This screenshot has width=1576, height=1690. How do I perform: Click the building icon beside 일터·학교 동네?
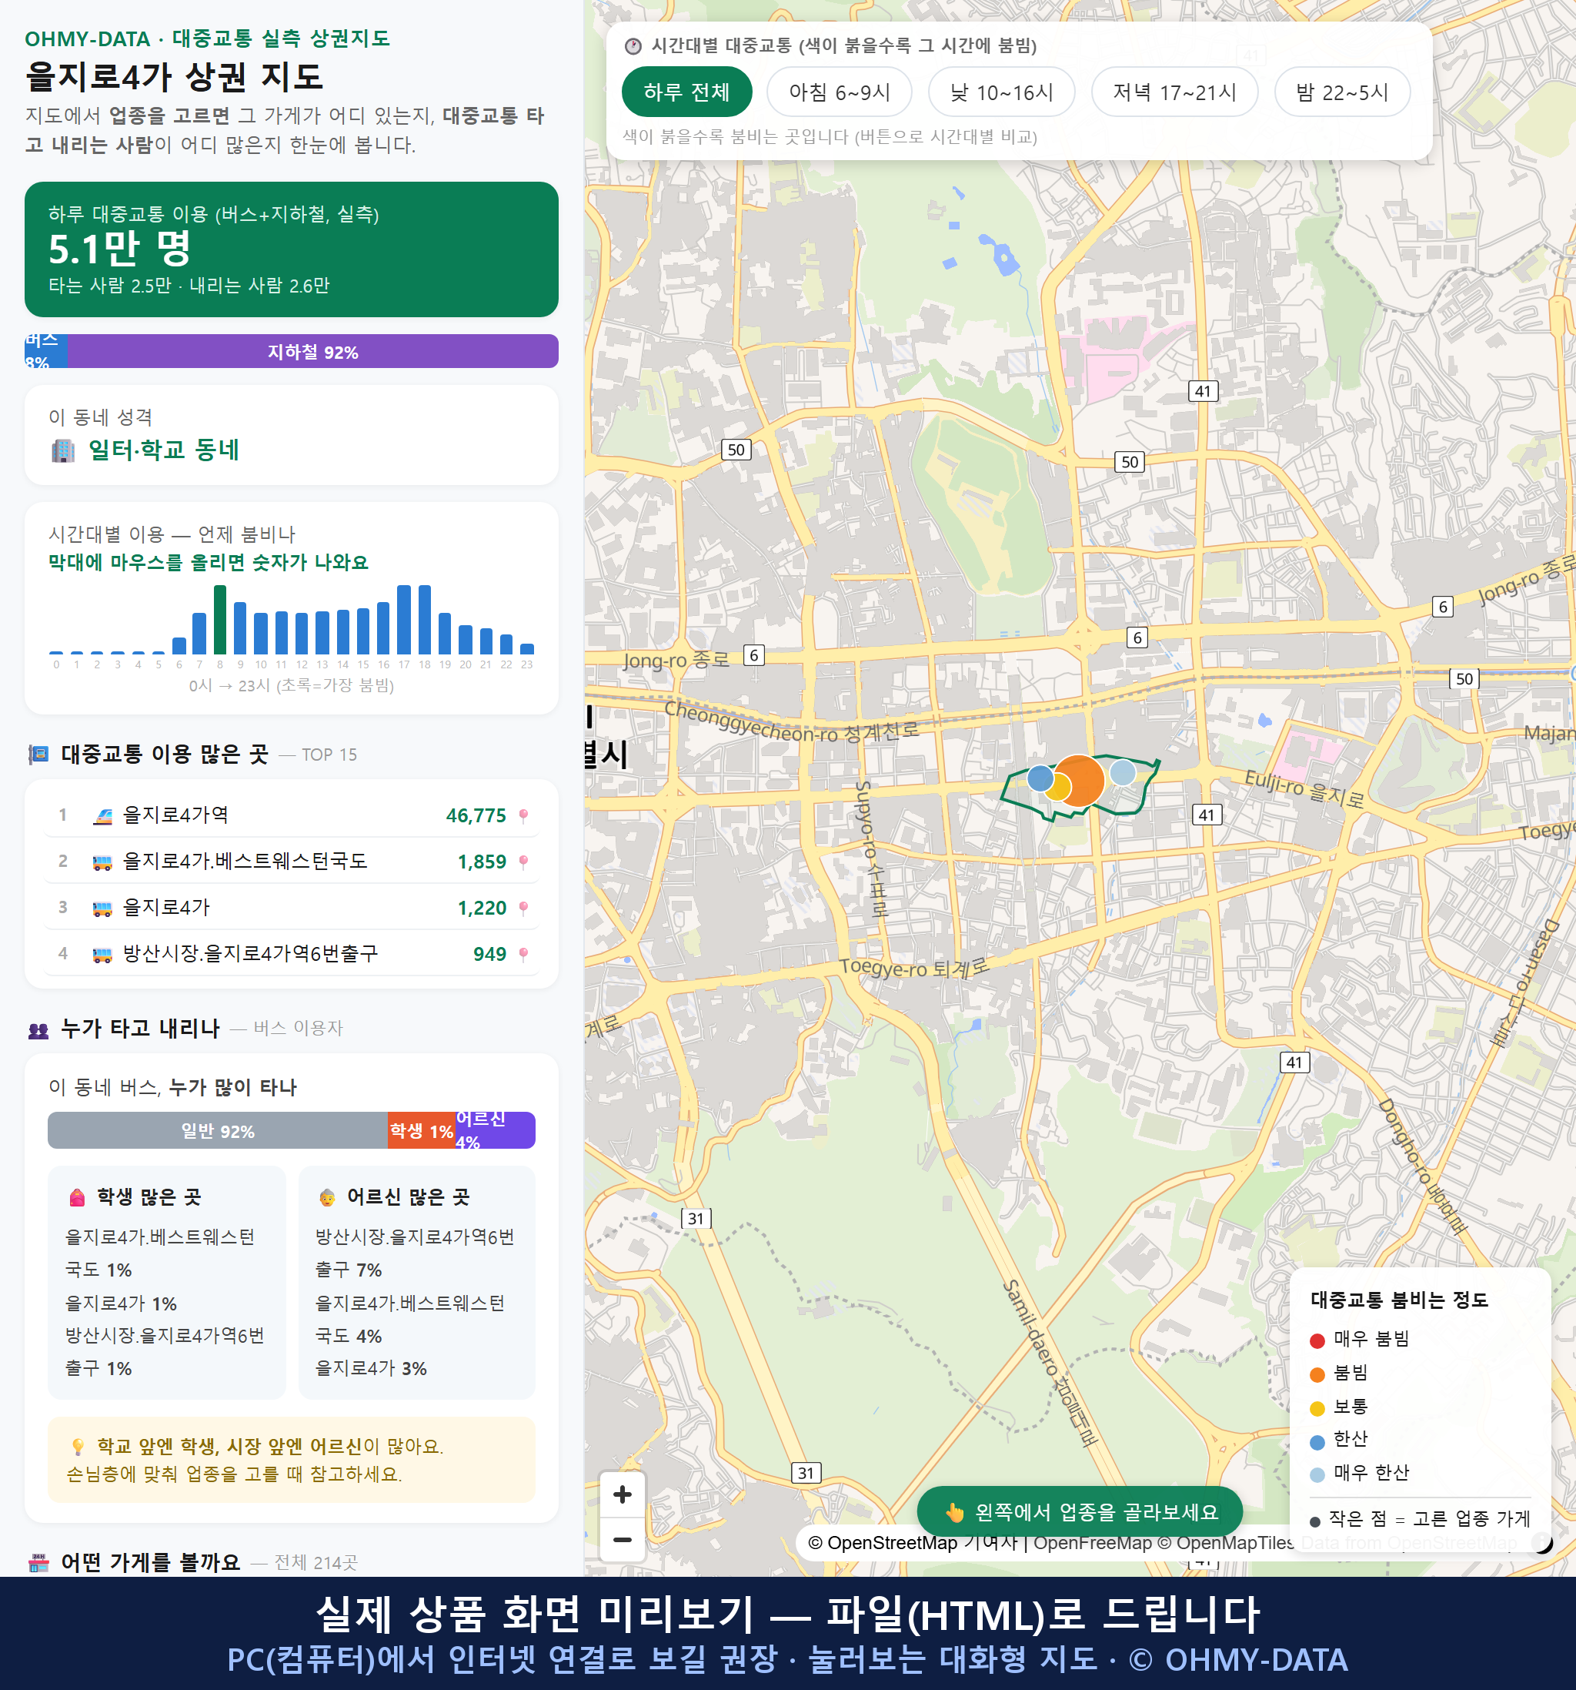(x=63, y=450)
